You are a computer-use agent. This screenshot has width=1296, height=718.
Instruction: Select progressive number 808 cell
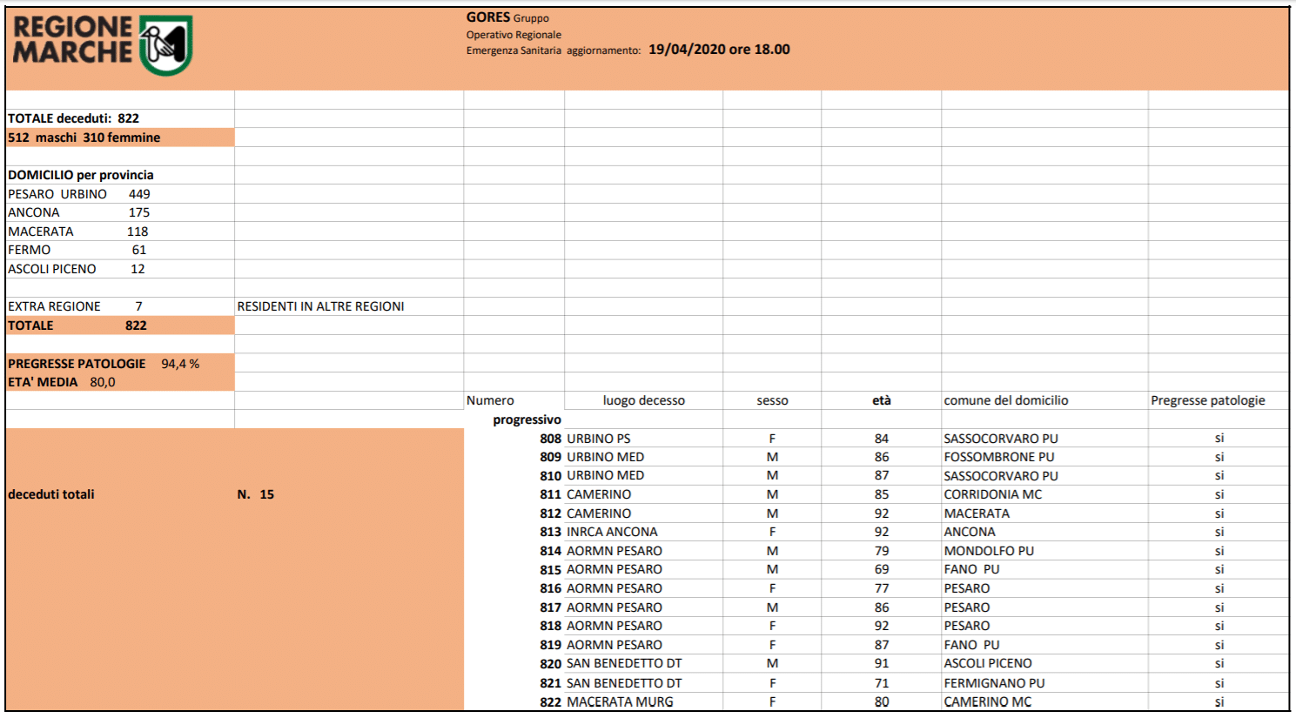pyautogui.click(x=550, y=439)
